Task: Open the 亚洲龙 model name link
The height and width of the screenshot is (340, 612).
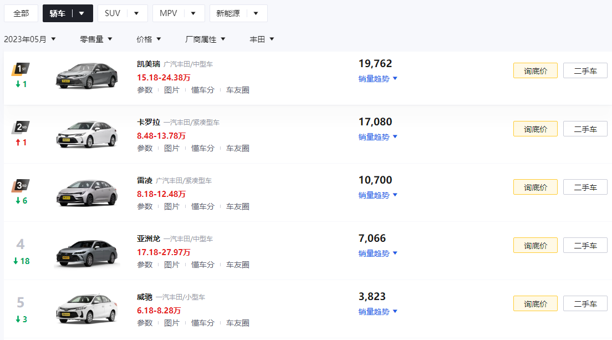Action: tap(149, 238)
